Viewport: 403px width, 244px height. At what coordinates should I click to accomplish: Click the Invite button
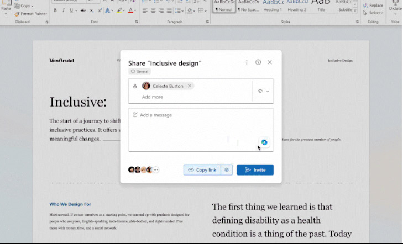click(255, 170)
